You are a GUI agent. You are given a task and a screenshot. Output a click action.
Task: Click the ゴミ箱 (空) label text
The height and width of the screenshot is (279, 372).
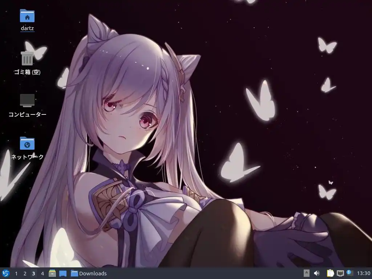(27, 72)
